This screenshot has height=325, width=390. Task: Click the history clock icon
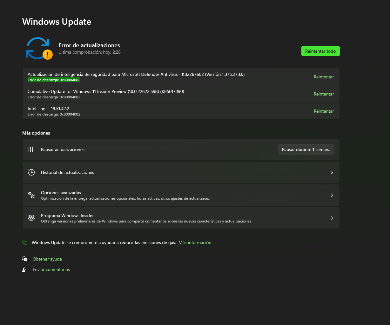pos(31,172)
